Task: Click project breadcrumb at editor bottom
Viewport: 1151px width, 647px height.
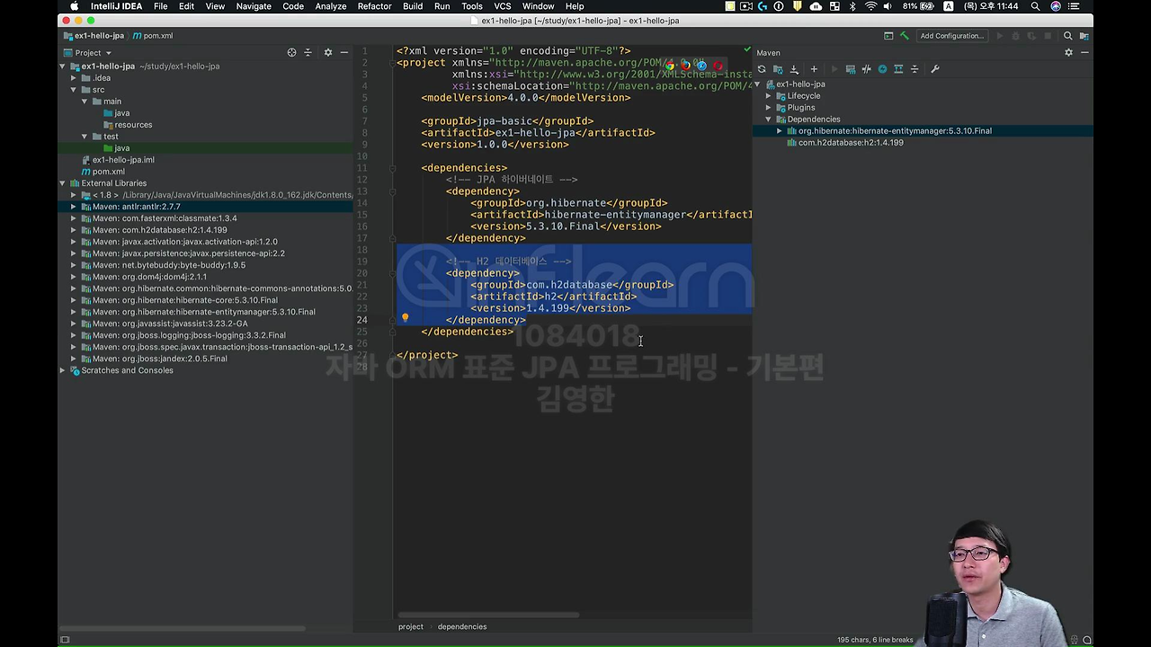Action: 410,626
